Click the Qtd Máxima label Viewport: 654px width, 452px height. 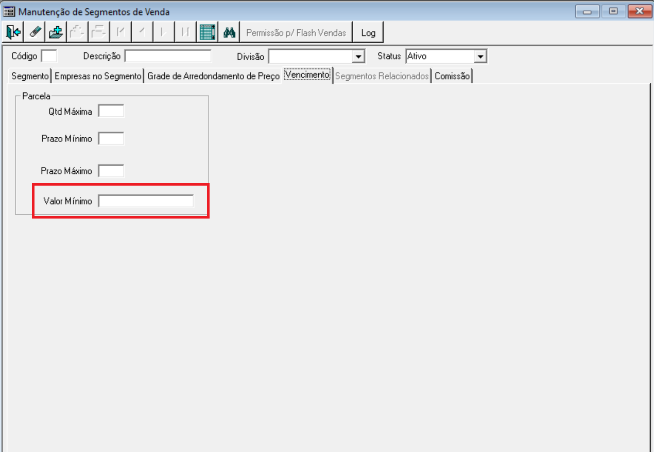tap(70, 111)
